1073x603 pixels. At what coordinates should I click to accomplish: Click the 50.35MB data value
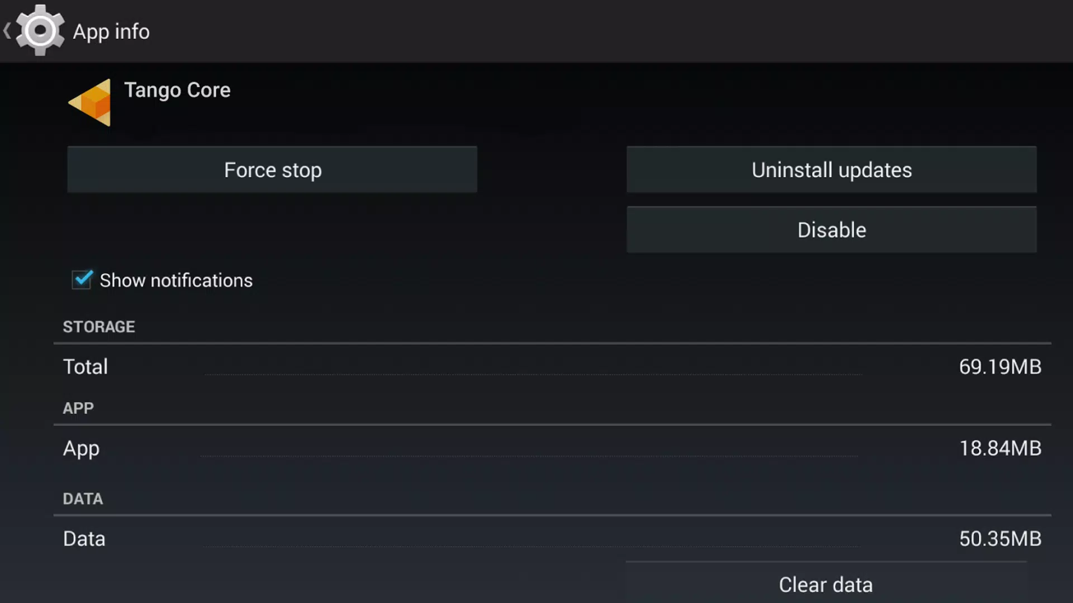click(1000, 539)
